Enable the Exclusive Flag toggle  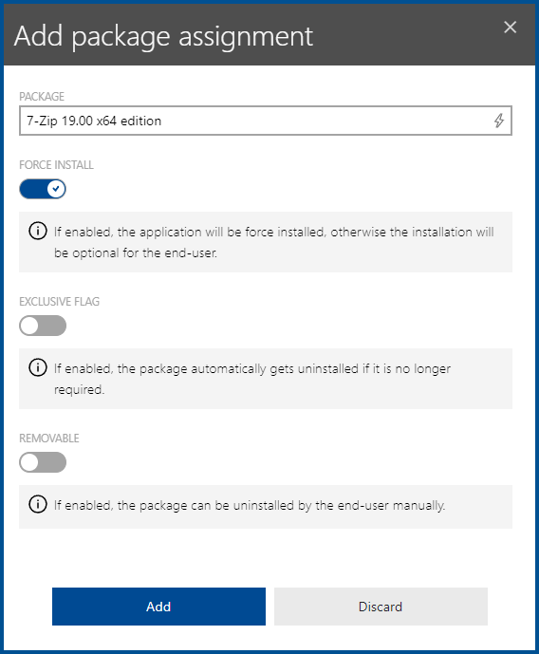(43, 326)
